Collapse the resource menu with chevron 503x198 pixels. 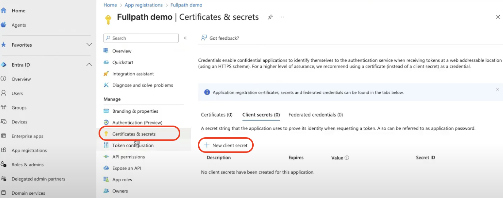click(x=185, y=38)
